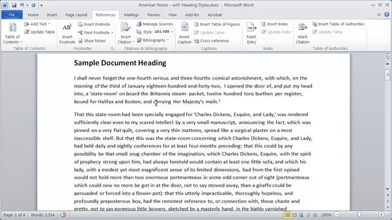Switch to the Acrobat tab
The image size is (392, 220).
coord(214,15)
